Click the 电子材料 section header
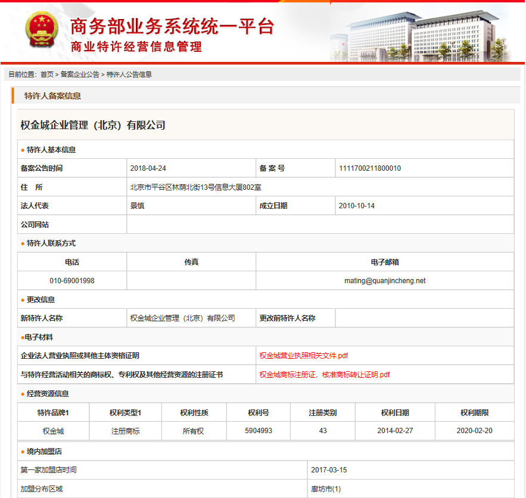 click(39, 337)
